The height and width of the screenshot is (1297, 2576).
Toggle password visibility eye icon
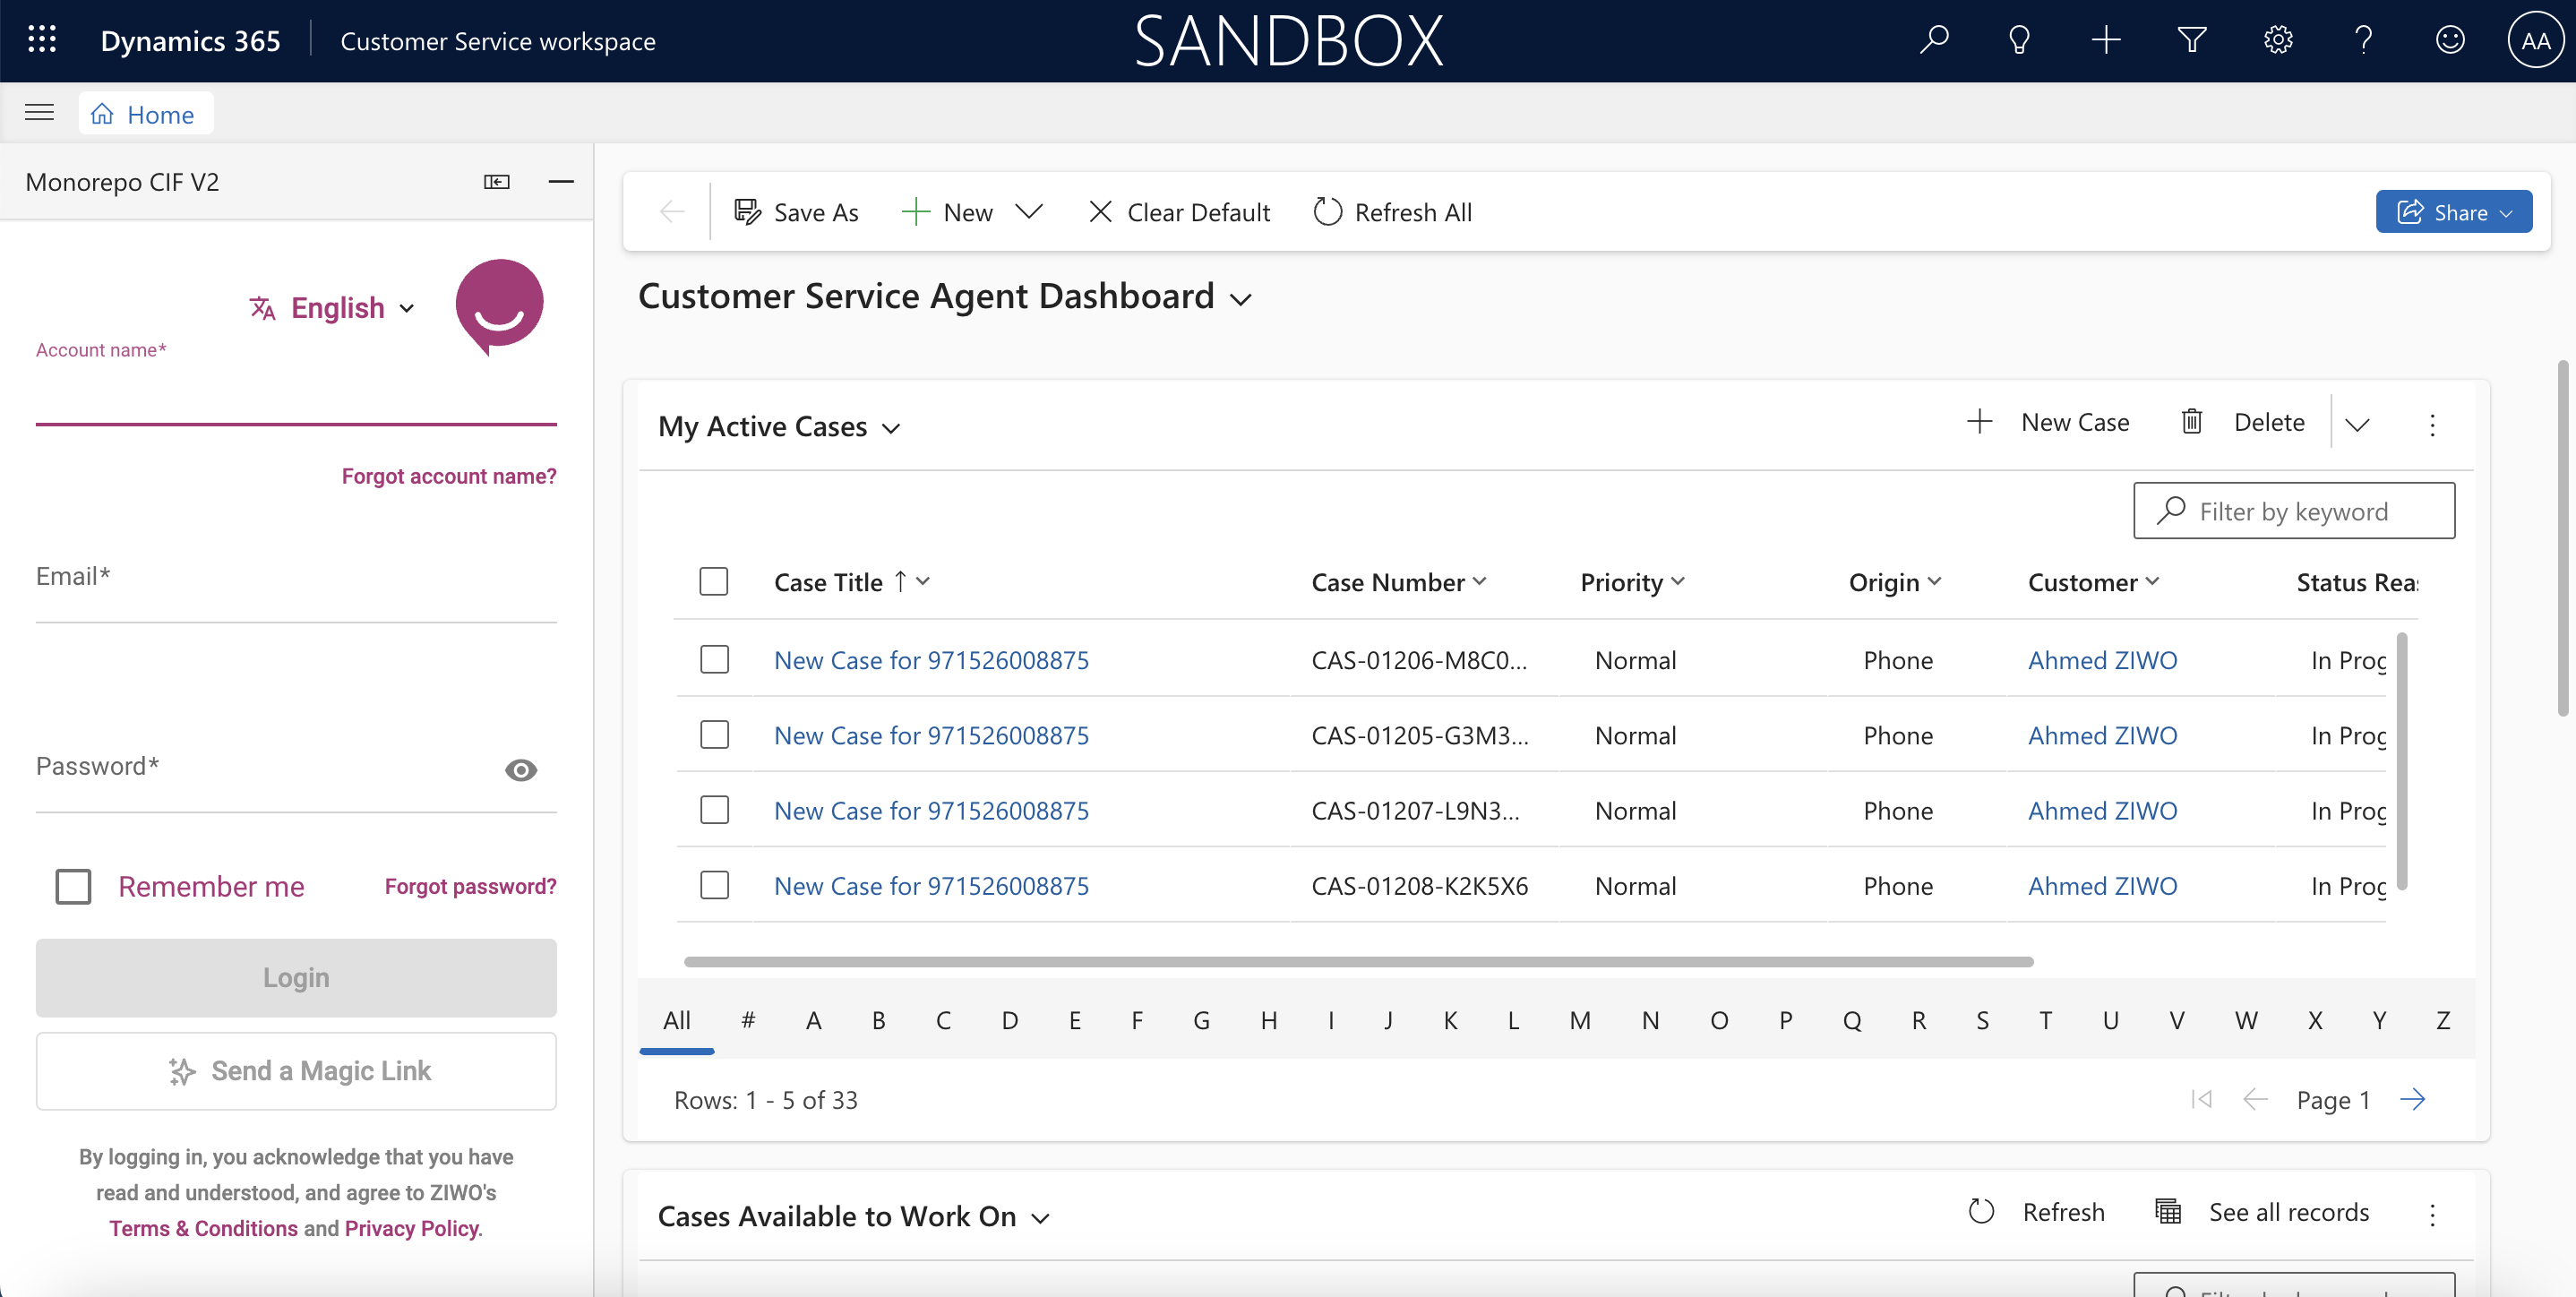pyautogui.click(x=521, y=770)
